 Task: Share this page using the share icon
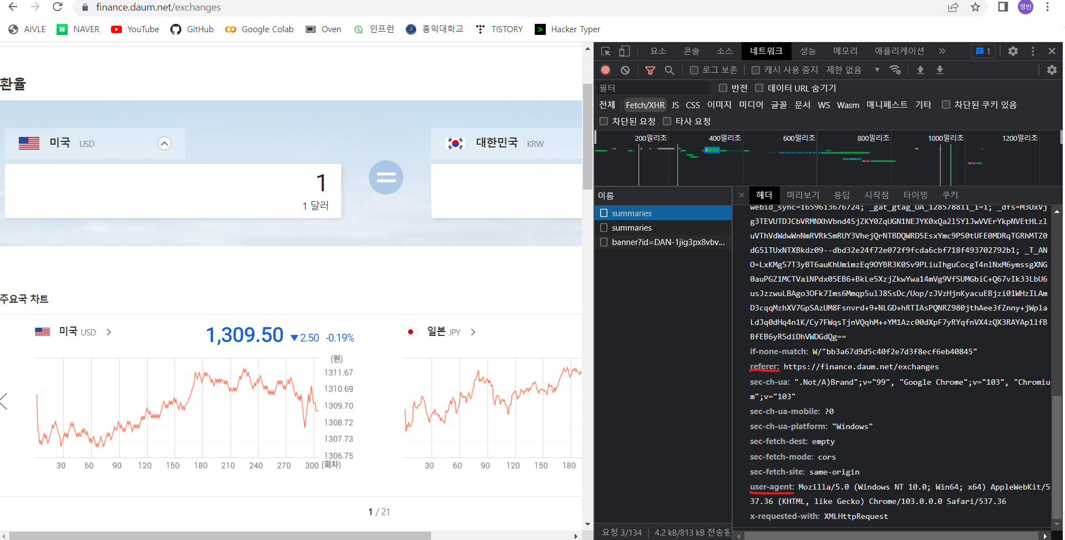click(x=953, y=7)
